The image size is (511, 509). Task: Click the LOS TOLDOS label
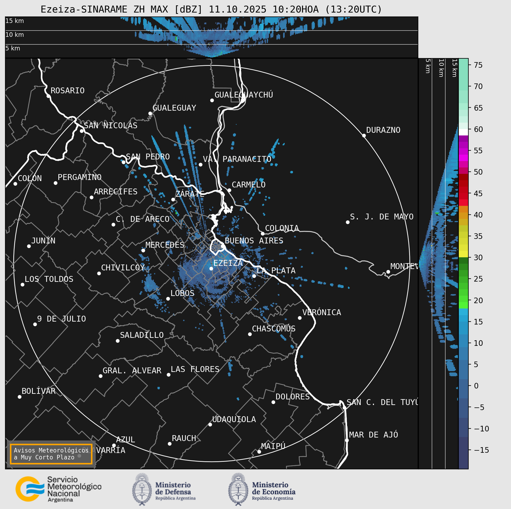[49, 279]
